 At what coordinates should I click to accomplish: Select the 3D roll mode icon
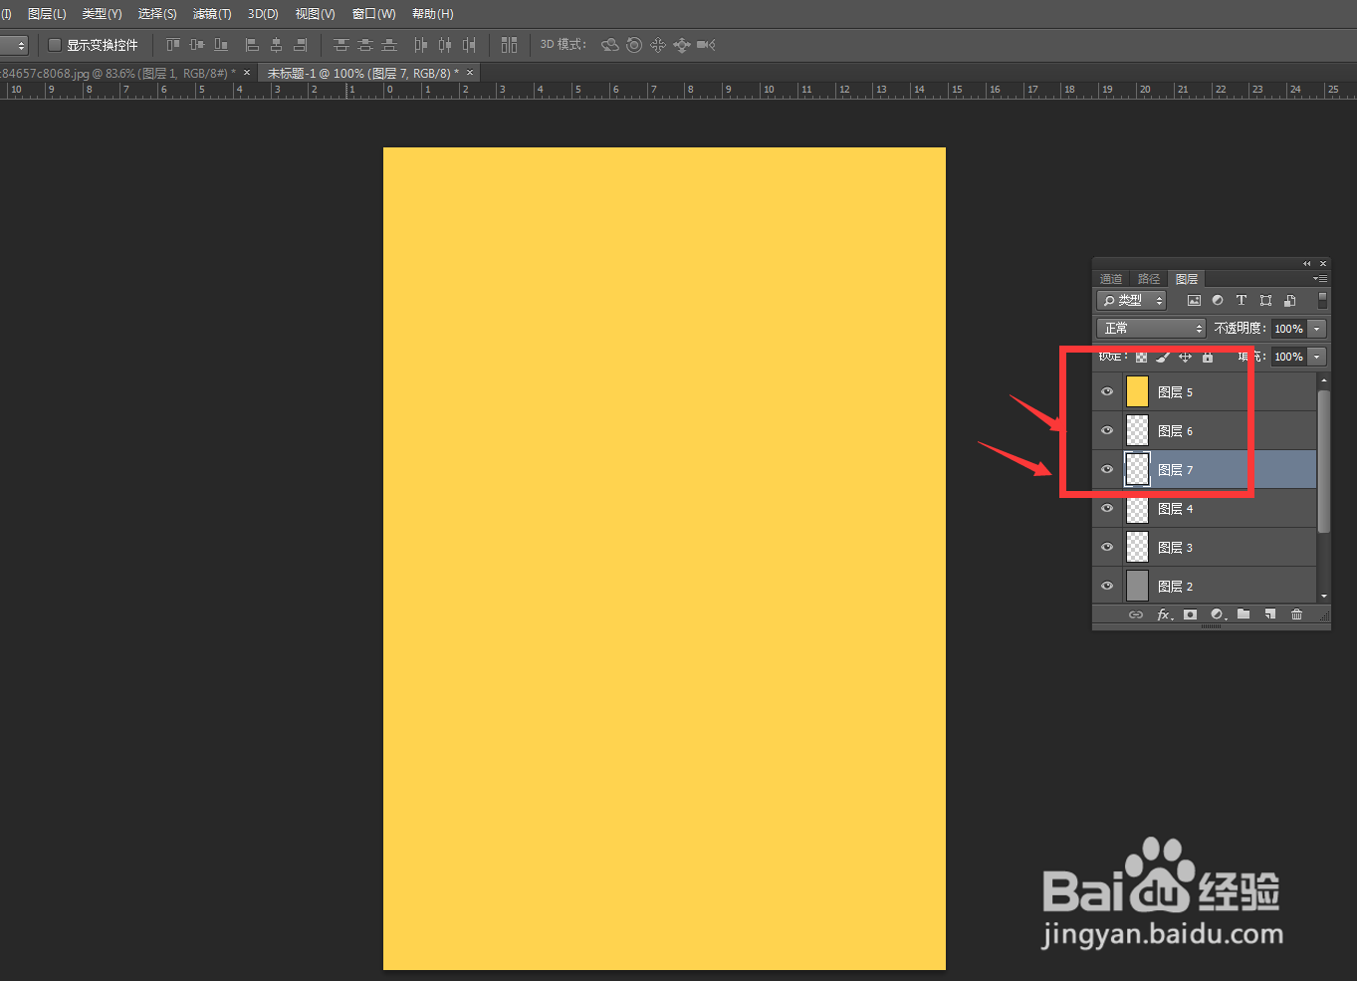pos(634,45)
